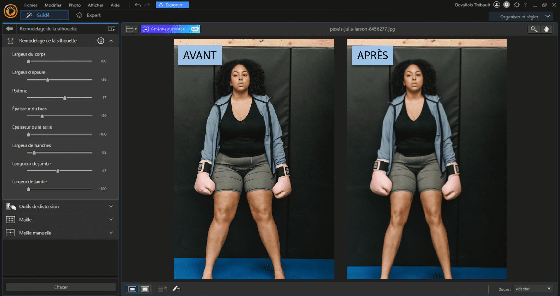The width and height of the screenshot is (560, 296).
Task: Click the help question-mark icon near panel title
Action: pyautogui.click(x=112, y=28)
